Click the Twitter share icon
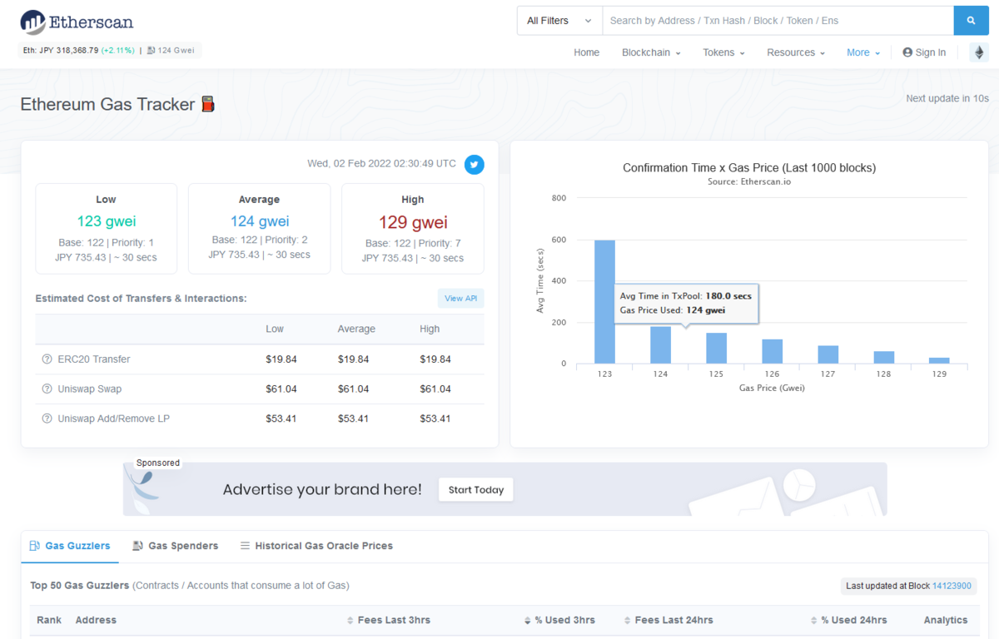The width and height of the screenshot is (999, 639). tap(475, 164)
